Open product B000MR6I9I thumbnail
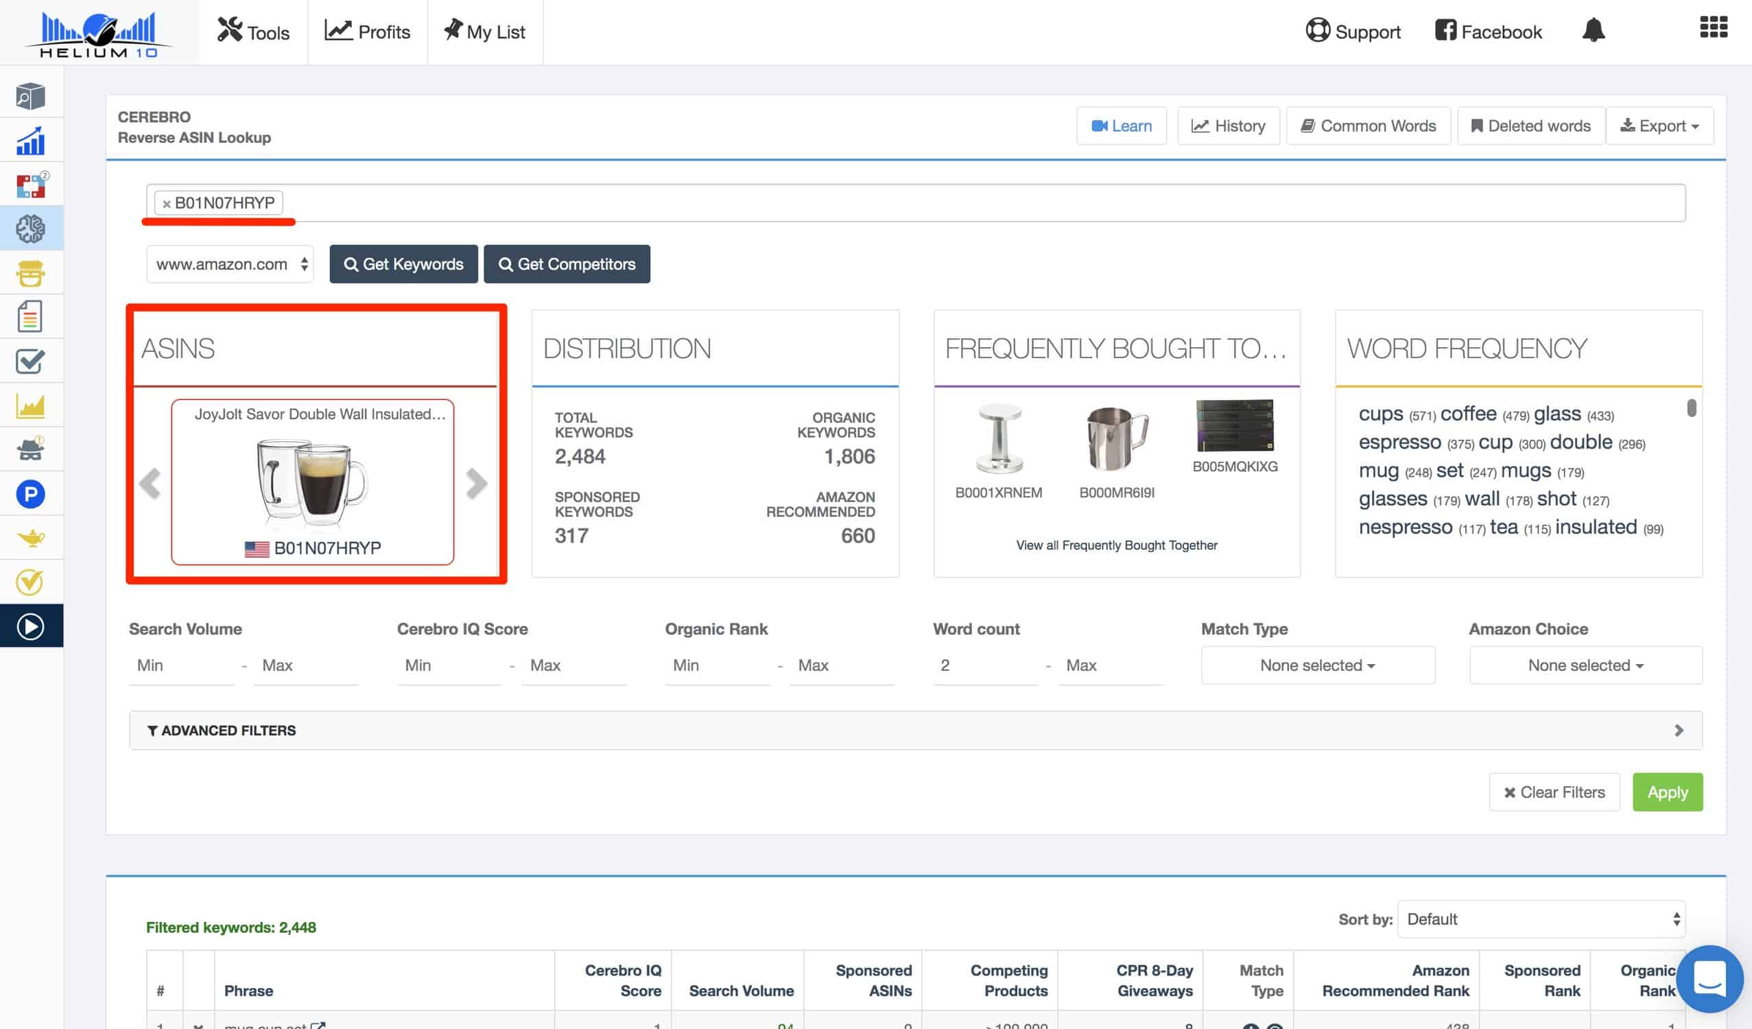1752x1029 pixels. [x=1117, y=439]
